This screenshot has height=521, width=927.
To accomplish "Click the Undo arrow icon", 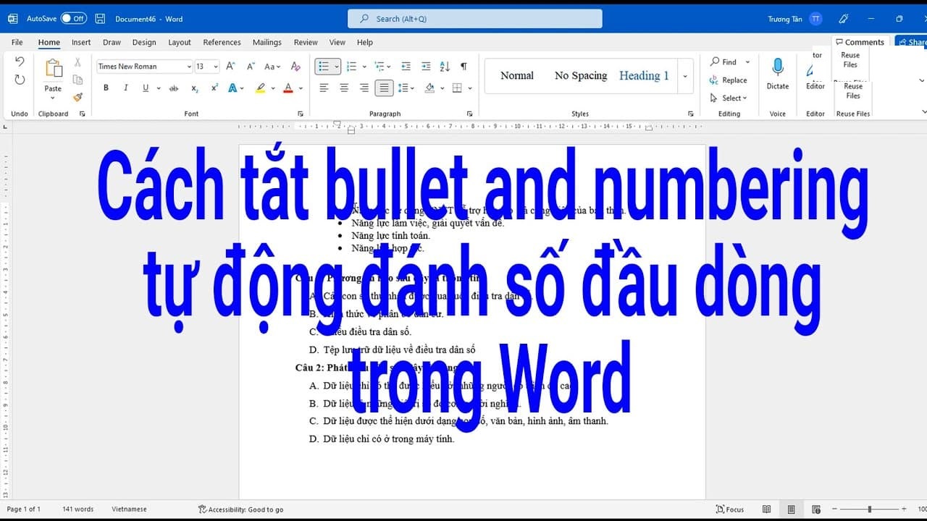I will pos(20,62).
